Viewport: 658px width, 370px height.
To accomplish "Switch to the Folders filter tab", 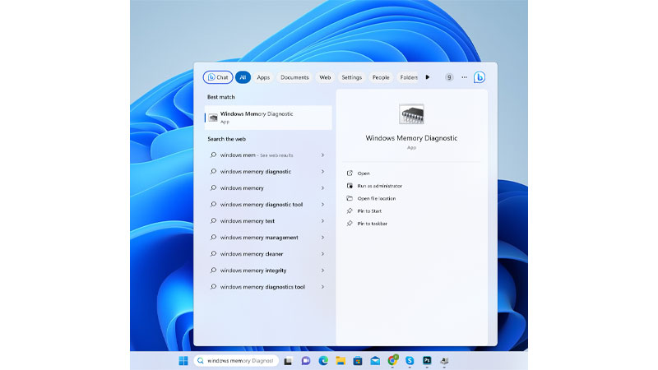I will pyautogui.click(x=408, y=77).
